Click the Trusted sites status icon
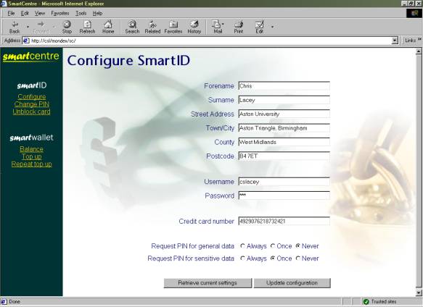Image resolution: width=423 pixels, height=307 pixels. pyautogui.click(x=366, y=302)
